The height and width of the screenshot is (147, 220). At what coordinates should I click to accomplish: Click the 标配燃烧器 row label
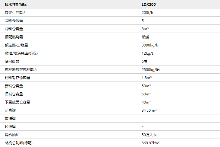[14, 37]
